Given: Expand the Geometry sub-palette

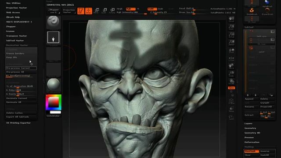Looking at the screenshot, I should (250, 128).
